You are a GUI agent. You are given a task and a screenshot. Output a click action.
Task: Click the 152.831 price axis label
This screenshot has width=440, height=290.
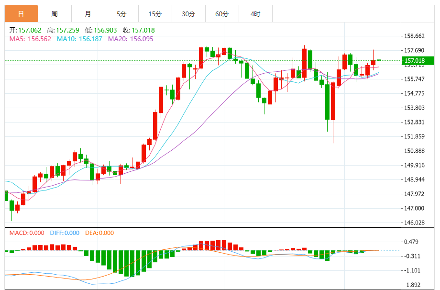click(x=414, y=122)
